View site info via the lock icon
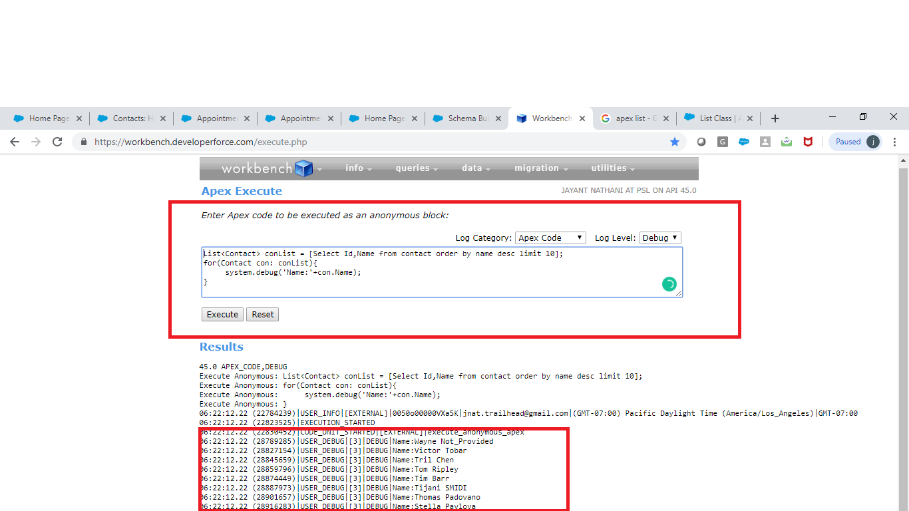Screen dimensions: 909x511 pyautogui.click(x=84, y=142)
